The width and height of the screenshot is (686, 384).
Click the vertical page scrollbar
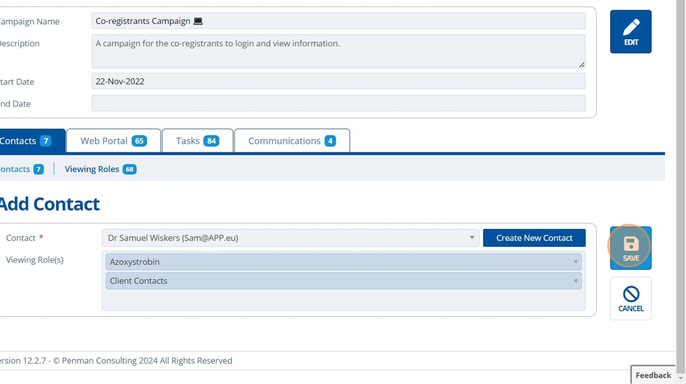(680, 188)
